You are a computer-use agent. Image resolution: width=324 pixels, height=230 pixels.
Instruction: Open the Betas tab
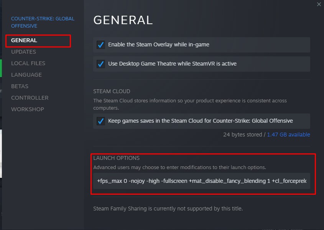20,86
